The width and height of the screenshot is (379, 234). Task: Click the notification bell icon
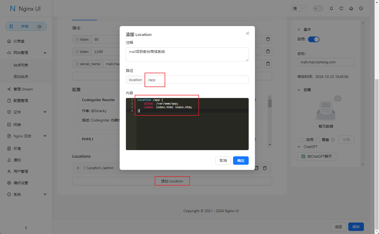[x=331, y=8]
